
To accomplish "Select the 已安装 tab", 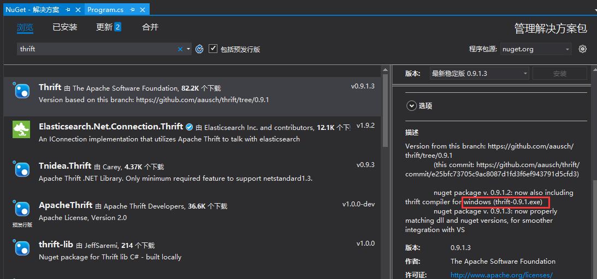I will click(x=65, y=27).
